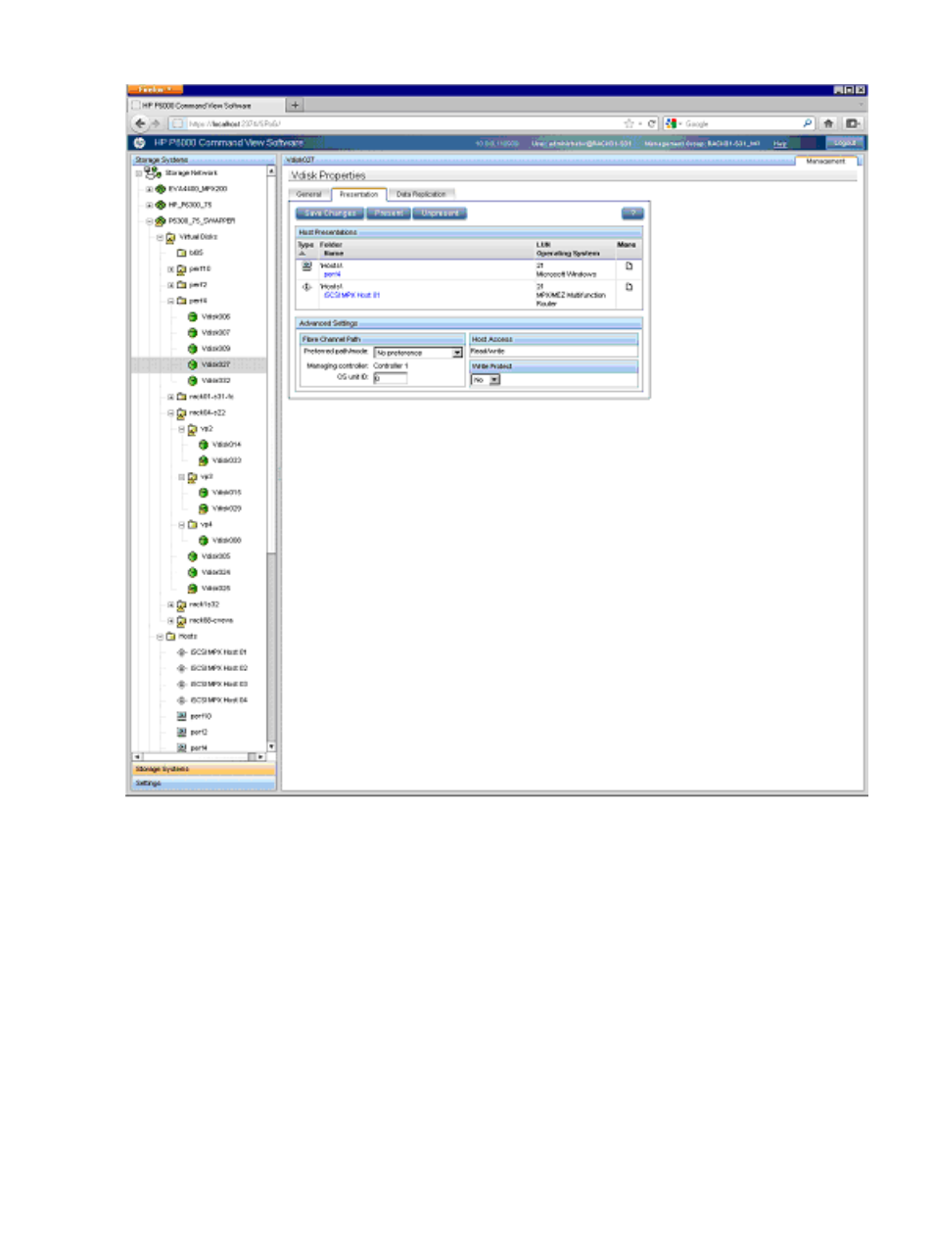Click the EVA4400_MPX200 storage system icon
The image size is (934, 1244).
point(161,189)
